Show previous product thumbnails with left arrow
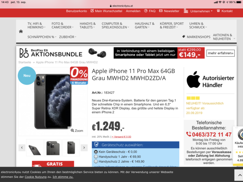Viewport: 243px width, 182px height. tap(22, 147)
